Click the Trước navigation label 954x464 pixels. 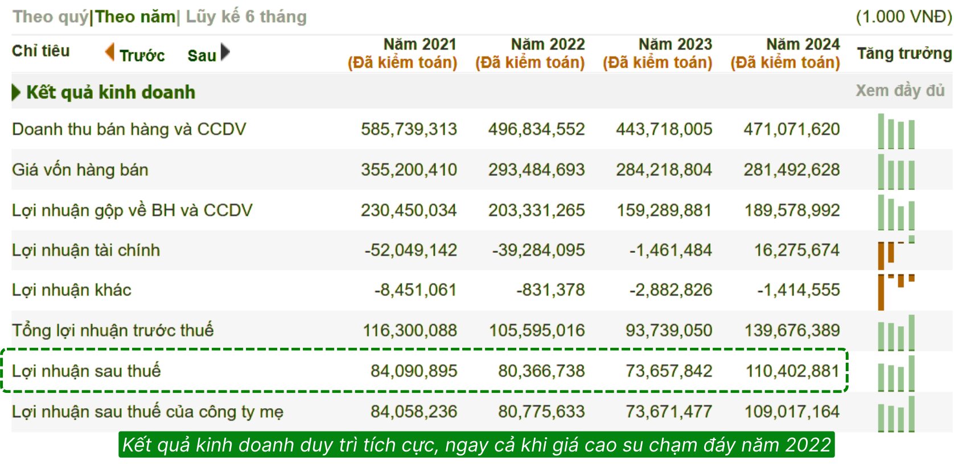[x=142, y=56]
